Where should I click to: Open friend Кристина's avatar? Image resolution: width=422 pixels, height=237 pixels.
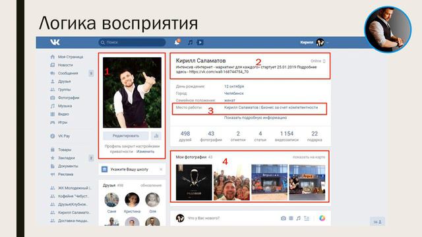point(132,200)
